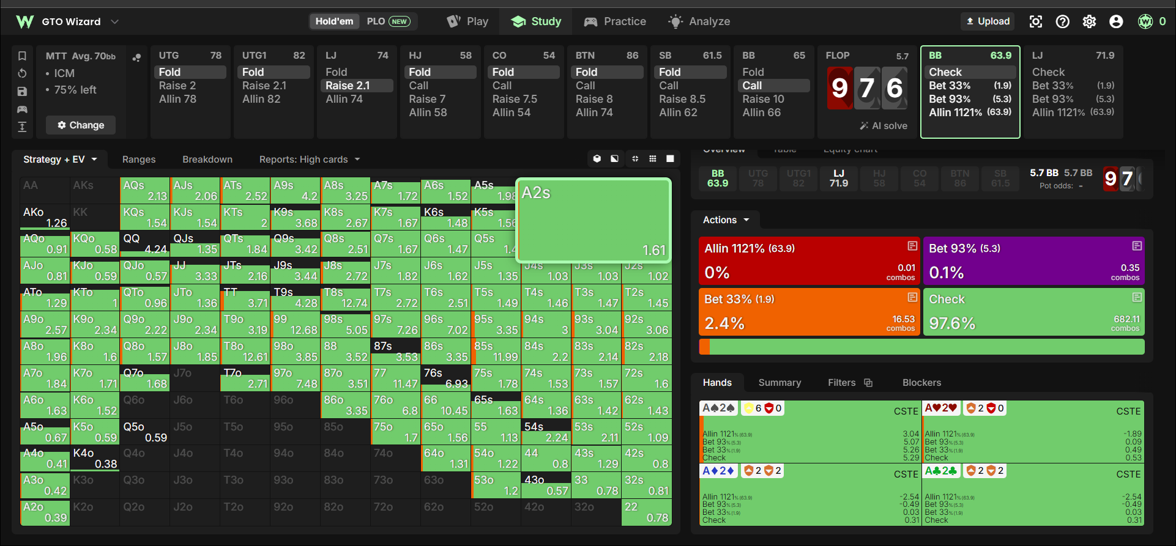Select Fold under UTG position
The image size is (1176, 546).
pos(190,72)
